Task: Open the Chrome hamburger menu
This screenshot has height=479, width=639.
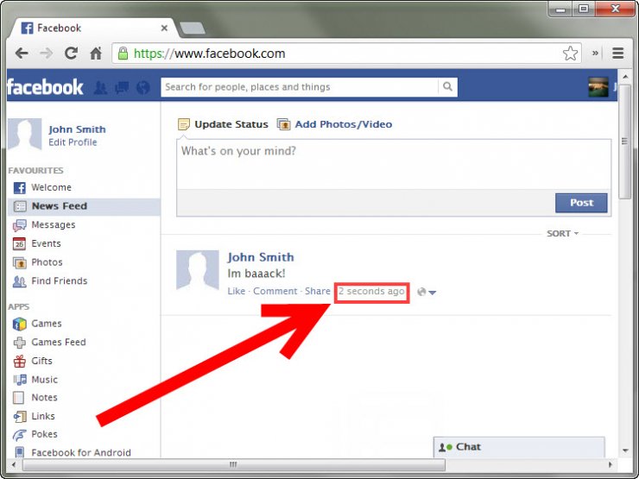Action: tap(617, 54)
